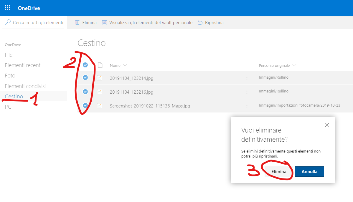Confirm deletion with the Elimina dialog button
The height and width of the screenshot is (202, 353).
(x=279, y=171)
